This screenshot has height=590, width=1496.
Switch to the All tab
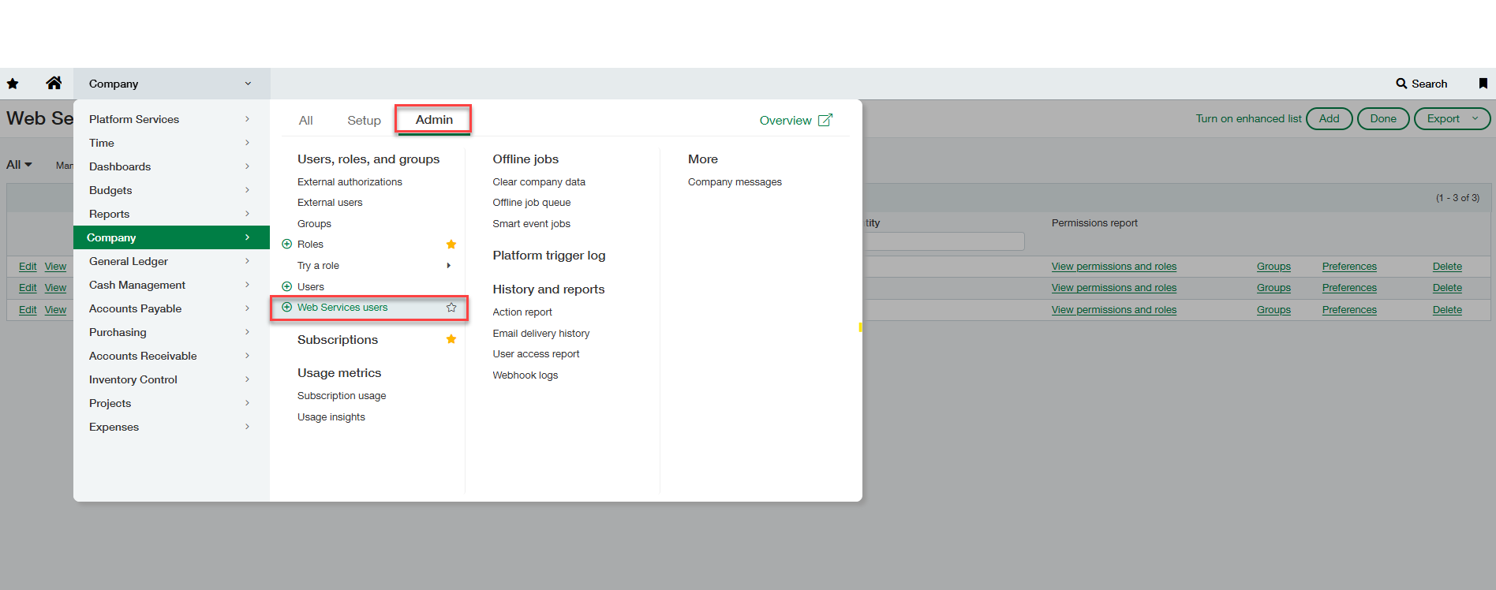[306, 121]
